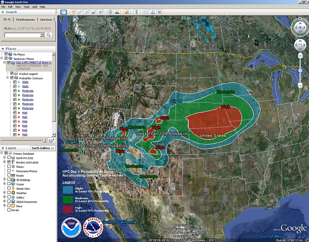Collapse the Places panel triangle
The image size is (309, 242).
pyautogui.click(x=3, y=49)
